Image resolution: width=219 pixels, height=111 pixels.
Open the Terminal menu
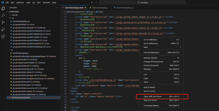tap(46, 3)
